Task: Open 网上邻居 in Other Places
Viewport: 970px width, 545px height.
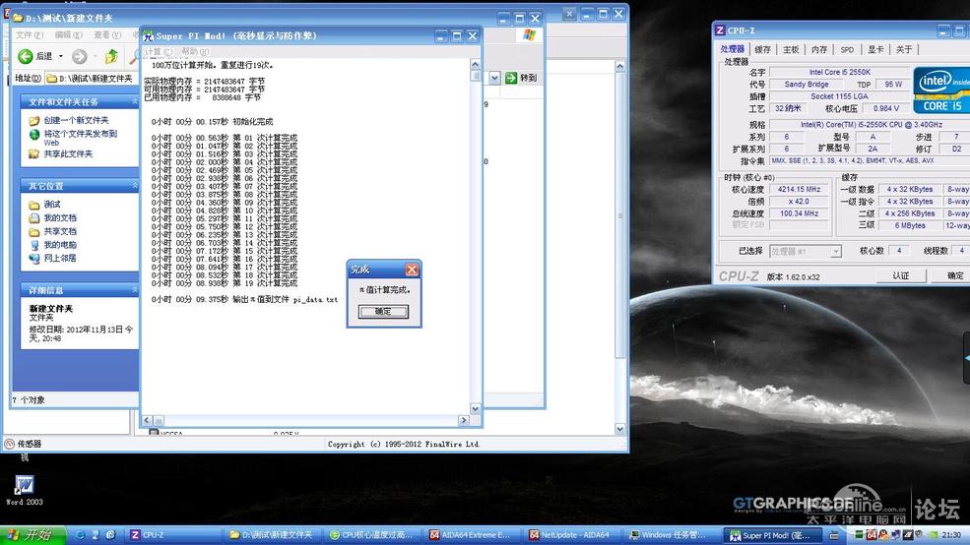Action: pos(60,259)
